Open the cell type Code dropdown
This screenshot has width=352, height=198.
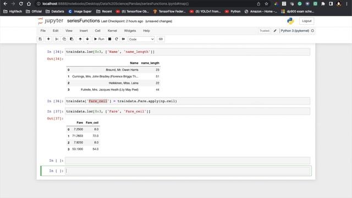pos(141,39)
